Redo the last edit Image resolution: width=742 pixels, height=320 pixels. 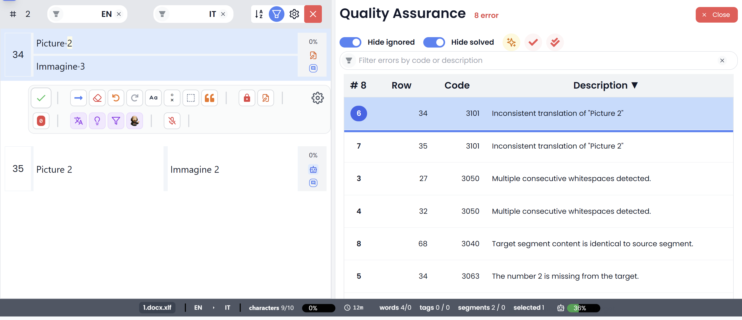[x=134, y=98]
